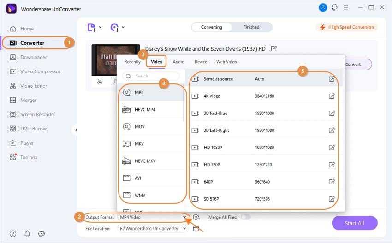Click the help question mark icon
Viewport: 392px width, 243px height.
click(13, 234)
